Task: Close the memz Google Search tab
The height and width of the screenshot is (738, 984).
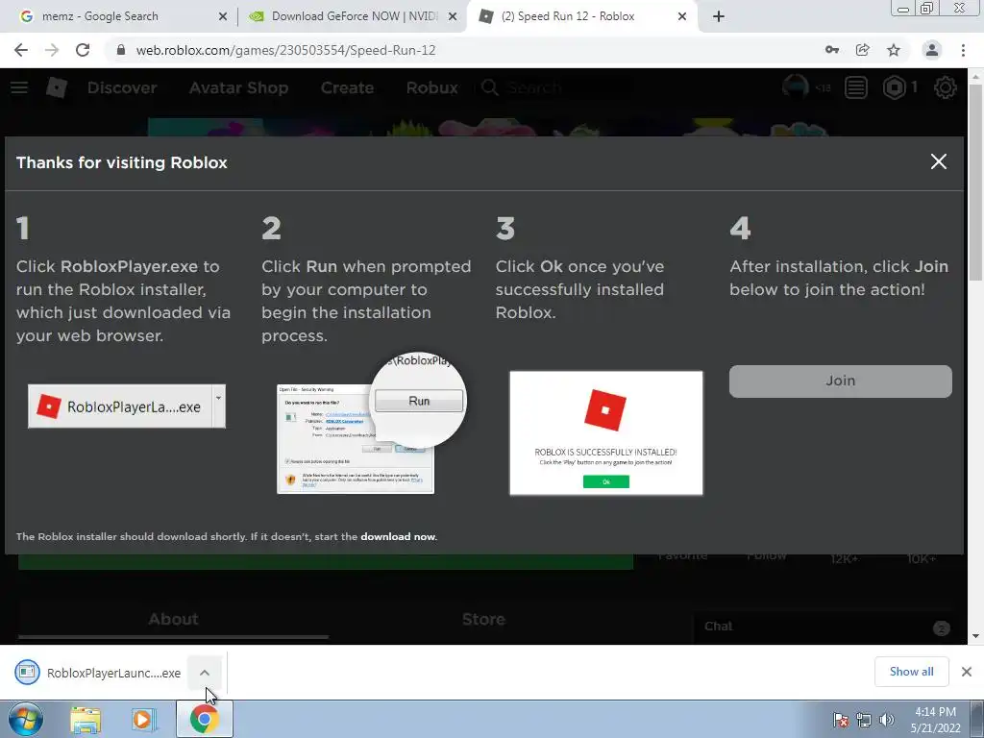Action: coord(223,17)
